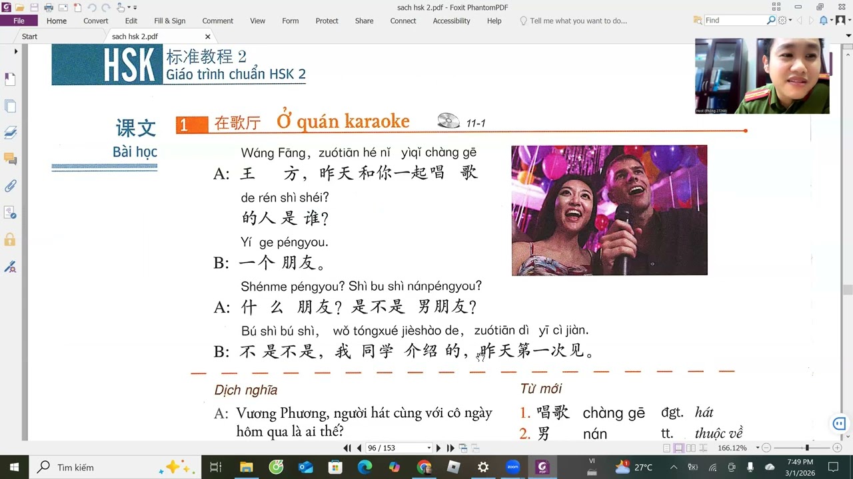The image size is (853, 479).
Task: Click the notification bell icon
Action: (824, 20)
